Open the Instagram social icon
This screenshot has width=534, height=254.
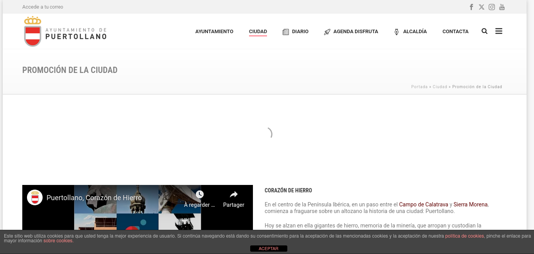tap(492, 7)
